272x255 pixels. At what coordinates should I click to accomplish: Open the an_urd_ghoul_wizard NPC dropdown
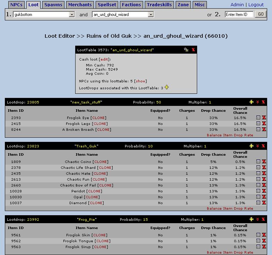coord(150,15)
